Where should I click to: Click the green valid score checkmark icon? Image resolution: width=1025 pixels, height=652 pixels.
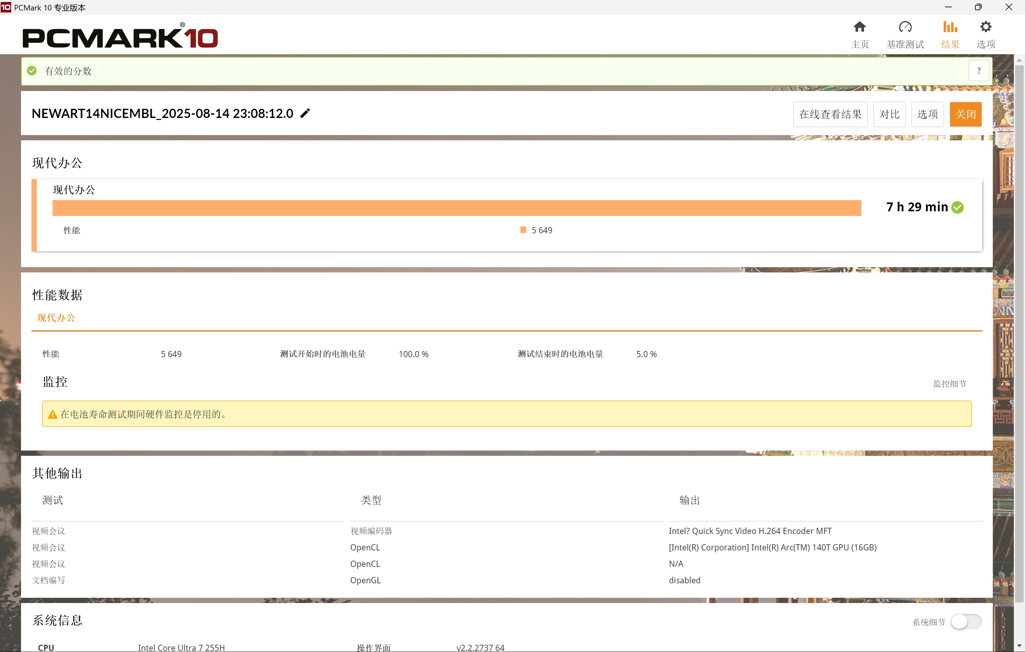(32, 71)
